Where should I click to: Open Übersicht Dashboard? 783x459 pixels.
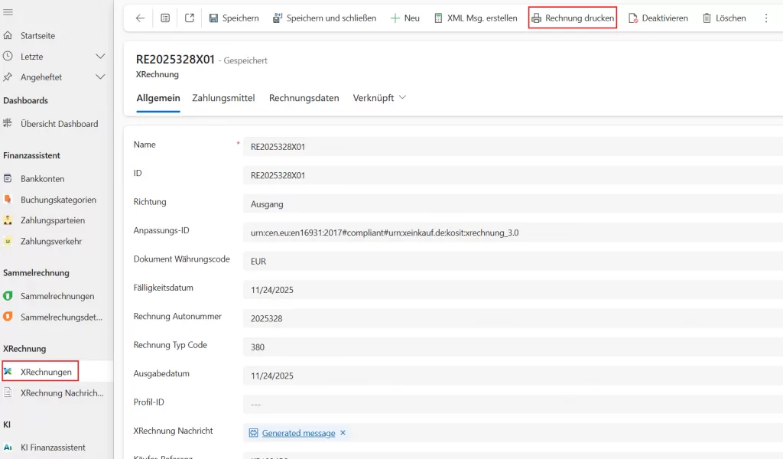(59, 124)
